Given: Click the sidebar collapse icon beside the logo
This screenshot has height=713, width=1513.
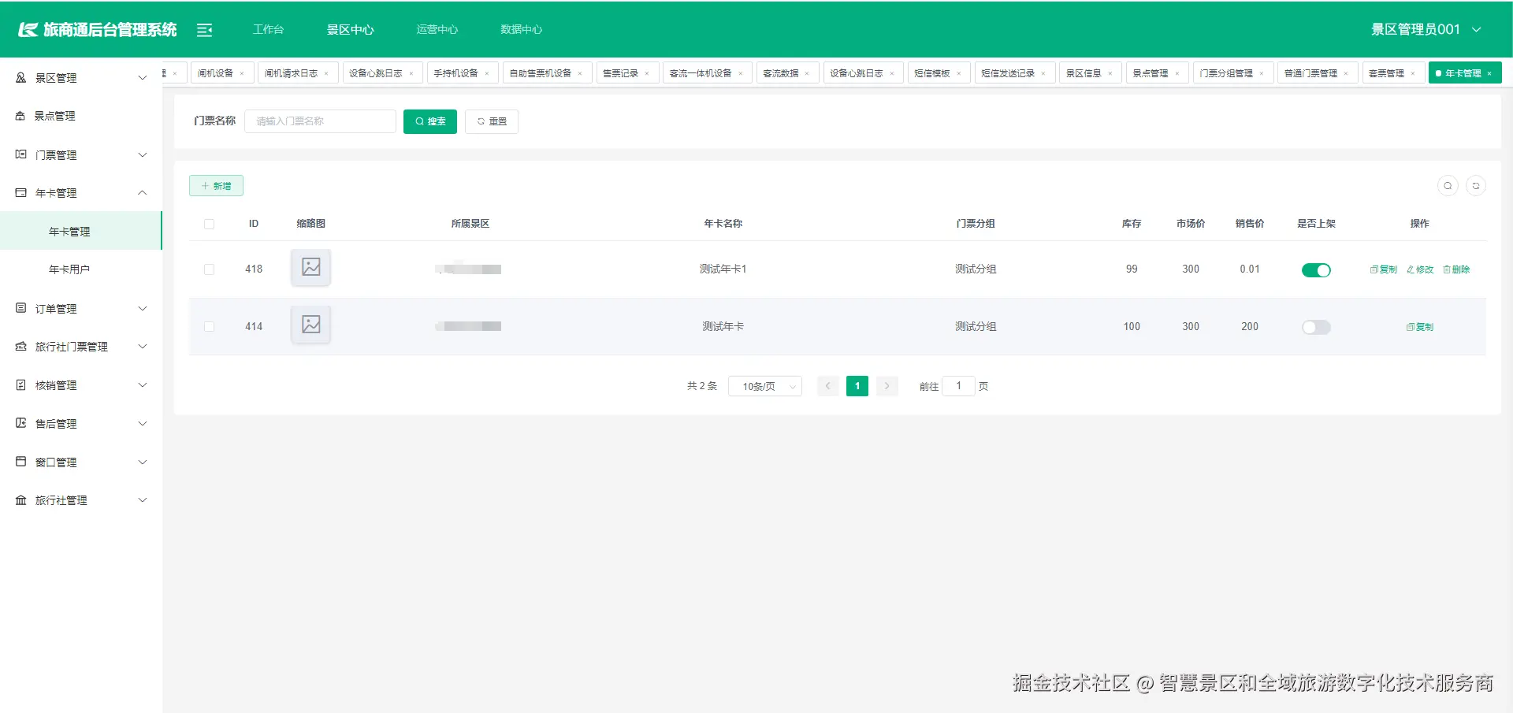Looking at the screenshot, I should click(x=205, y=29).
